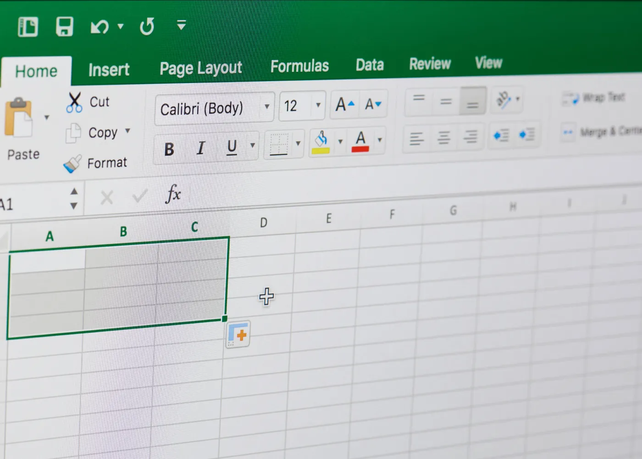Click the Quick Analysis icon below selection

tap(238, 335)
